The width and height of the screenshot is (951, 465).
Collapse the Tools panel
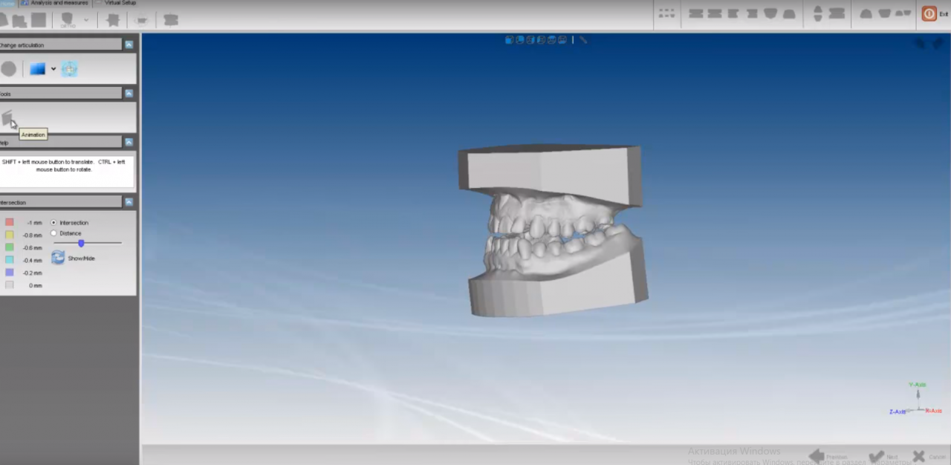pos(129,94)
